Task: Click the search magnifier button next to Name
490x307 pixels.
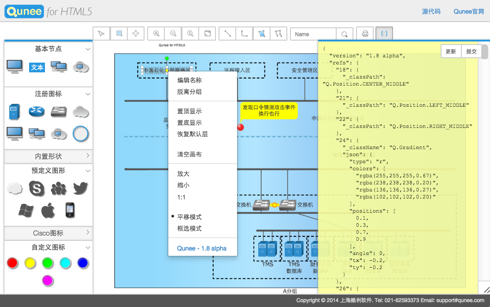Action: point(345,34)
